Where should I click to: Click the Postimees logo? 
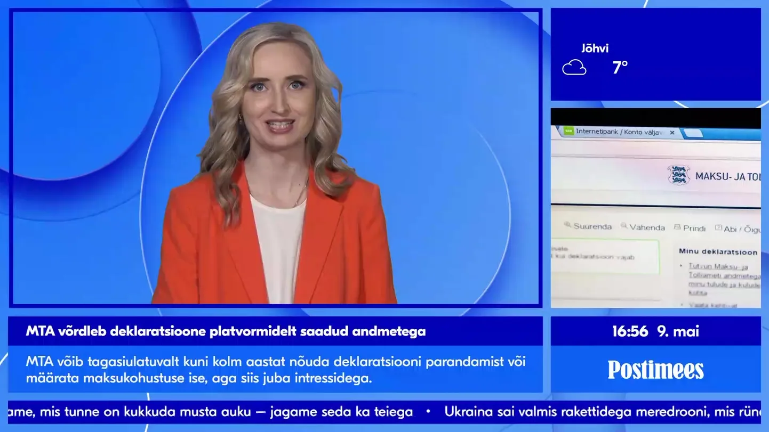point(655,370)
